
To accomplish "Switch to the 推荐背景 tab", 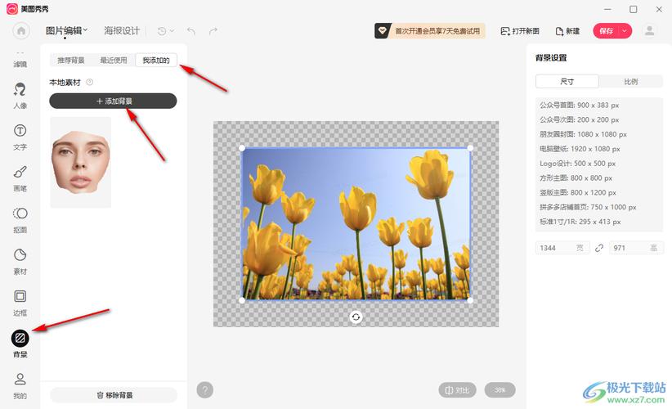I will click(x=71, y=61).
